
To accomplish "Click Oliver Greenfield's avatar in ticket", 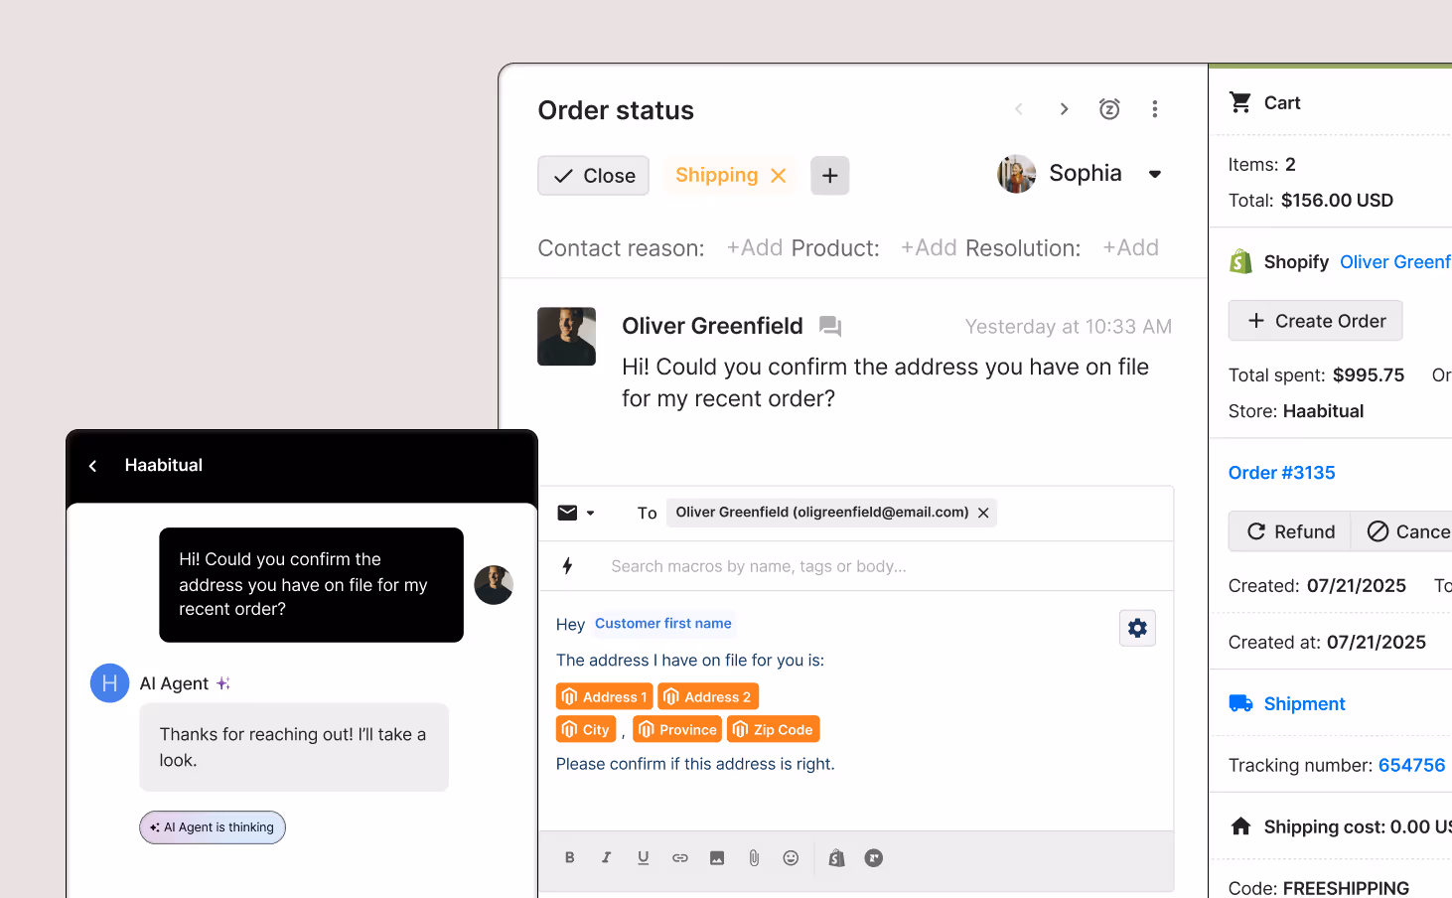I will [567, 337].
